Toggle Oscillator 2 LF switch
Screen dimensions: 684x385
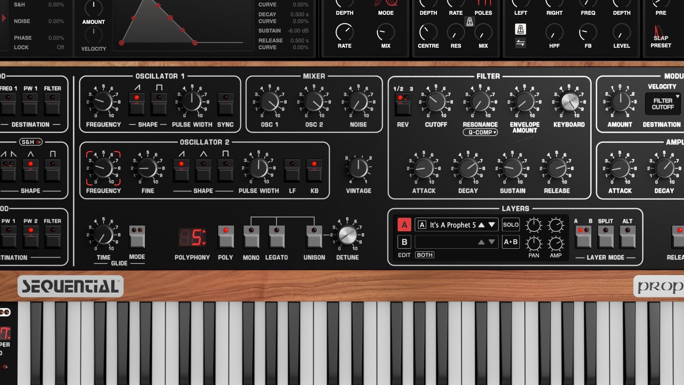pyautogui.click(x=292, y=170)
